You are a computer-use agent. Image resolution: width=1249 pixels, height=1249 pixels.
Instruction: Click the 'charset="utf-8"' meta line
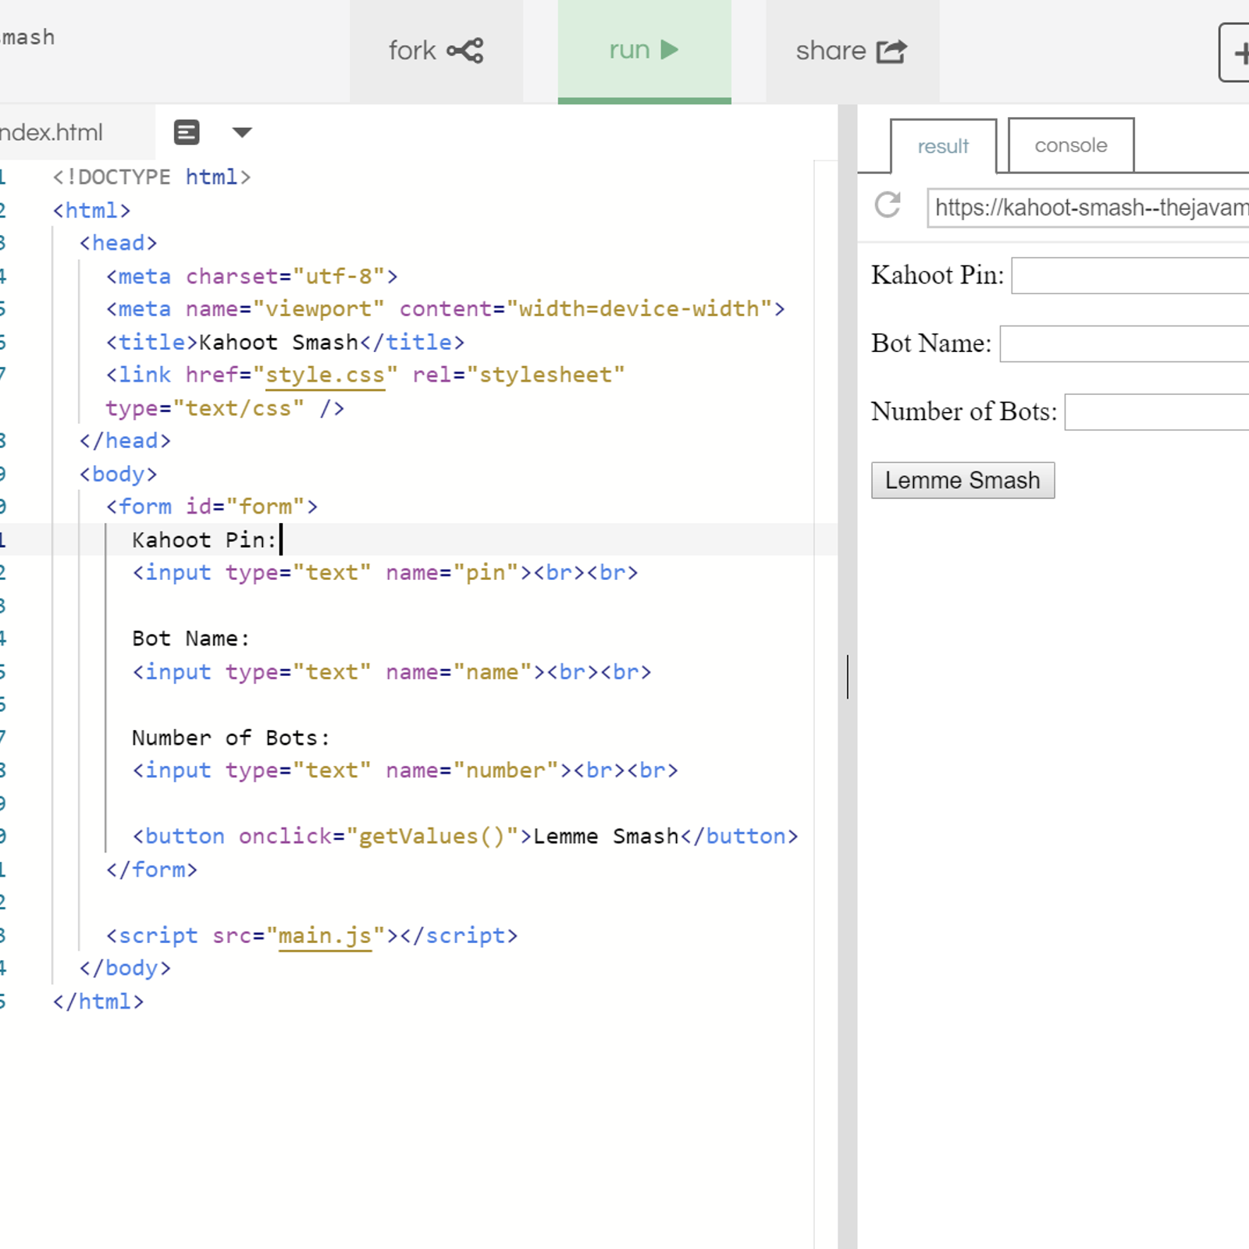pos(251,276)
